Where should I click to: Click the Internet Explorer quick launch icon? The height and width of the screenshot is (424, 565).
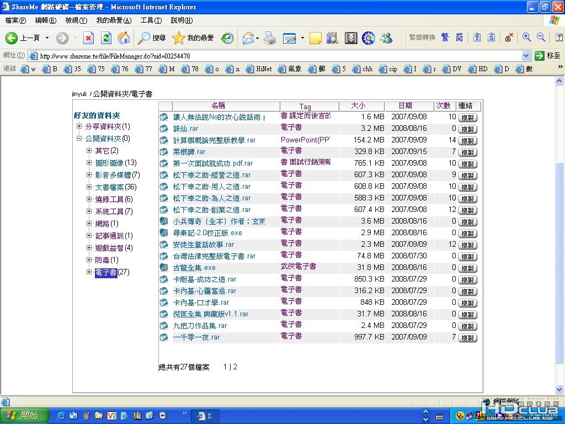pyautogui.click(x=62, y=416)
